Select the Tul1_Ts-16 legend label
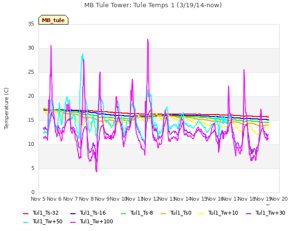This screenshot has width=308, height=231. coord(93,213)
